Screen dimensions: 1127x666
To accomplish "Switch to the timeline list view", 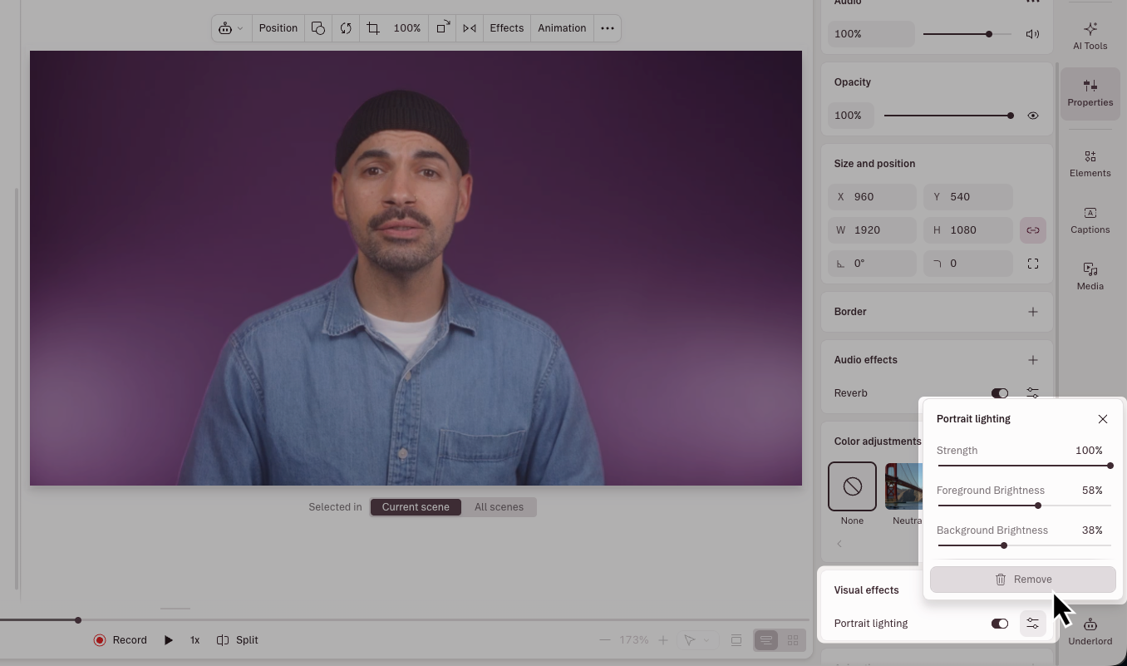I will 766,640.
